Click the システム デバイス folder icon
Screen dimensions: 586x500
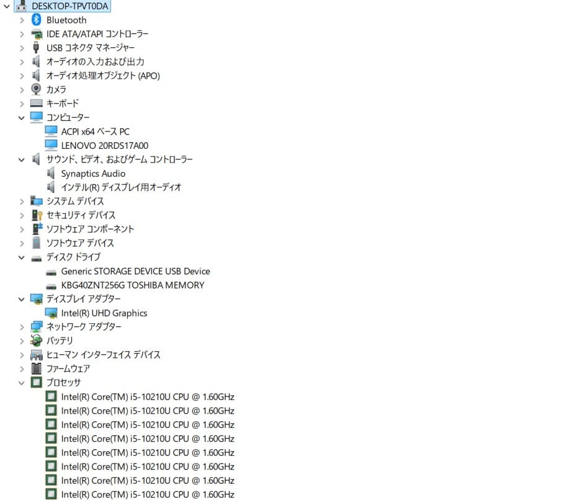(36, 201)
